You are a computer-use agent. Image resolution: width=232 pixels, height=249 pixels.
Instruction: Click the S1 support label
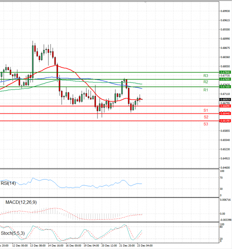pos(206,110)
